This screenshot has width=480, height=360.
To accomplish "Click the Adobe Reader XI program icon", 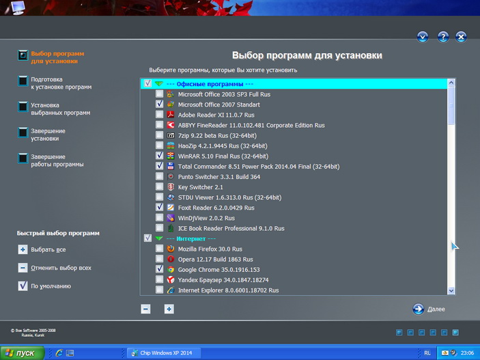I will click(171, 115).
